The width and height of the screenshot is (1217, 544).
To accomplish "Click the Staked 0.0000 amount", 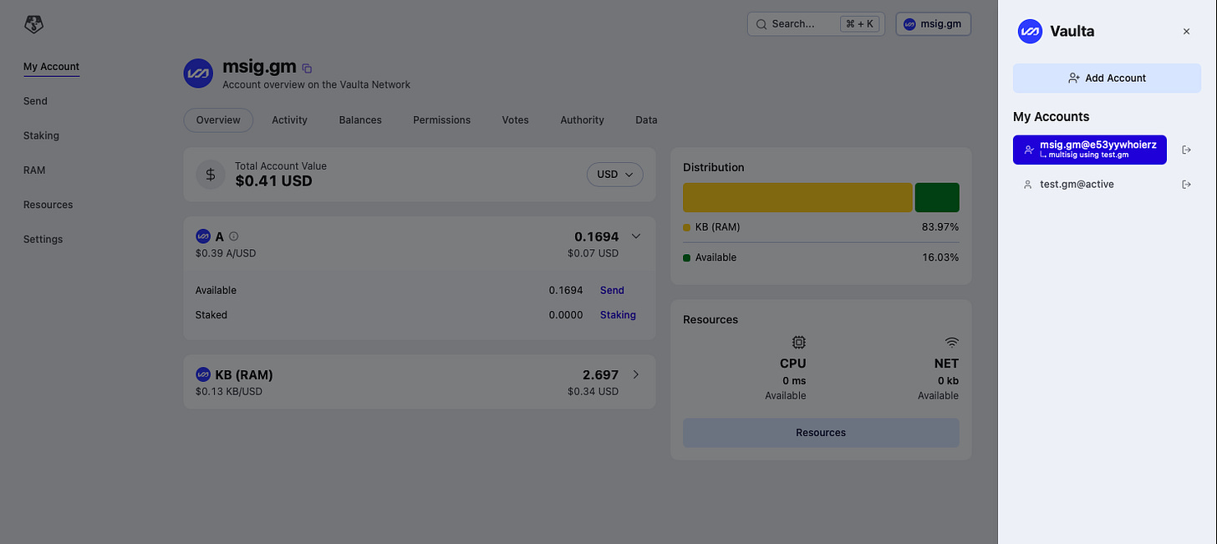I will coord(567,315).
